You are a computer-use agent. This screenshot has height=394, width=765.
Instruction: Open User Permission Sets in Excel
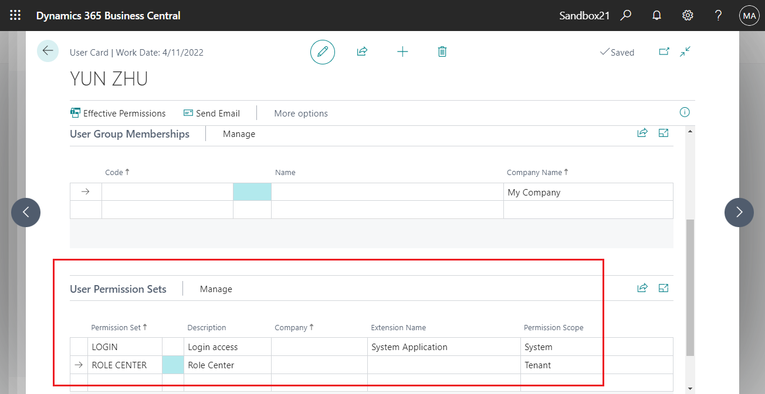point(664,287)
